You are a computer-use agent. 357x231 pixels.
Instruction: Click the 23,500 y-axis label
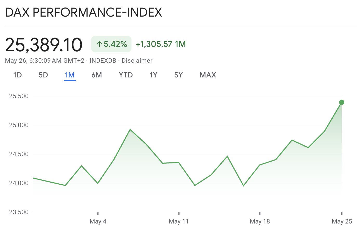click(x=19, y=212)
